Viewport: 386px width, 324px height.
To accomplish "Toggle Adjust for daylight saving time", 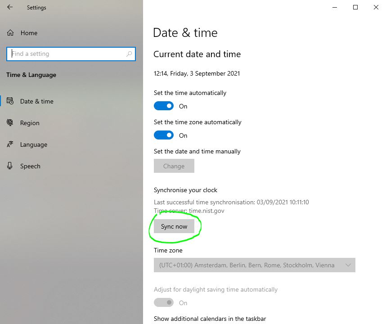I will click(164, 302).
